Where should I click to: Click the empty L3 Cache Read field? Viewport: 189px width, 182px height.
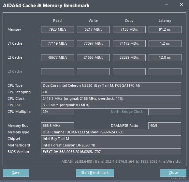point(57,71)
